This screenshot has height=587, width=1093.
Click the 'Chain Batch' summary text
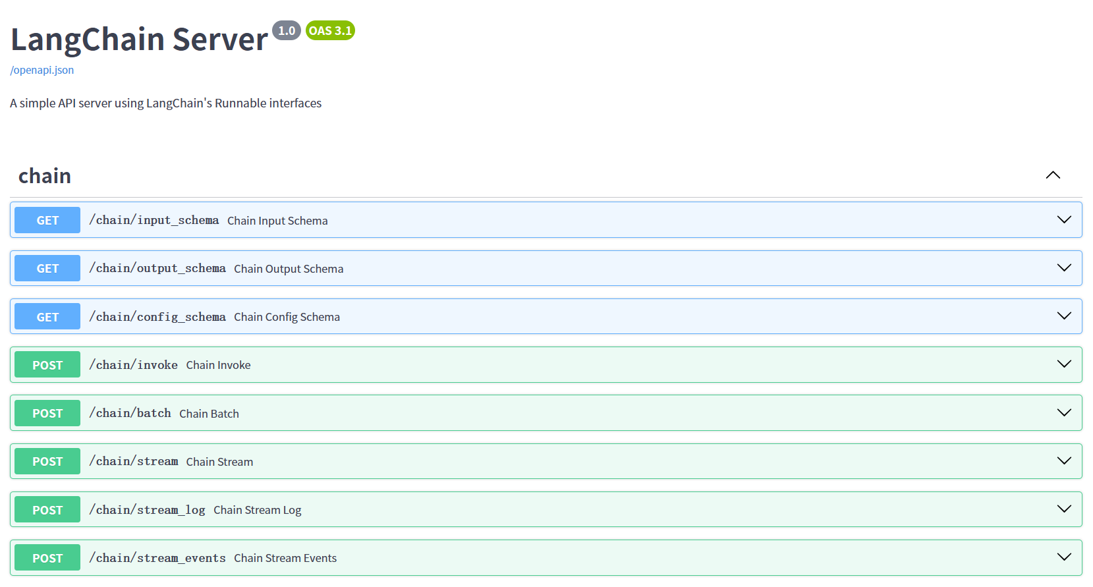[209, 414]
